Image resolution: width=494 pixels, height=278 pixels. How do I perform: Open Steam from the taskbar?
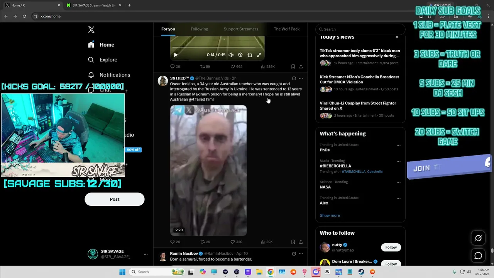[x=361, y=272]
